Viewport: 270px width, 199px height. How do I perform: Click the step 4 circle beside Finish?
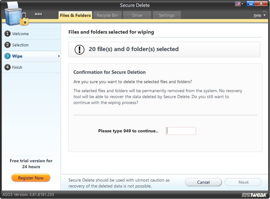[7, 67]
